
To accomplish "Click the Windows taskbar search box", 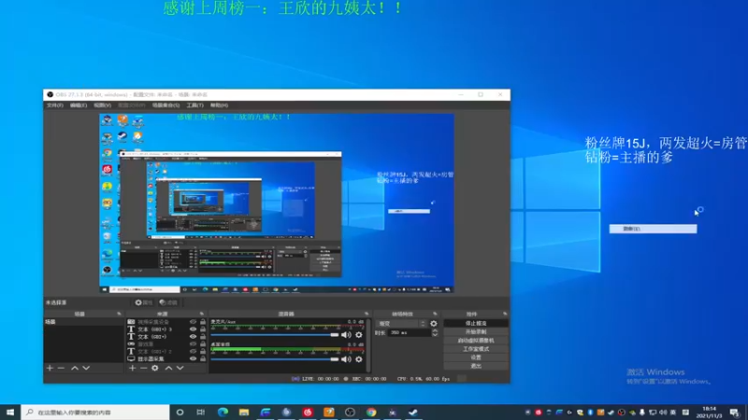I will click(x=95, y=413).
